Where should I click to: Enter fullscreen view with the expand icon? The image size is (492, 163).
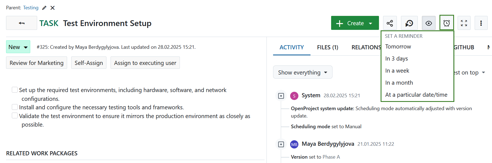(464, 23)
